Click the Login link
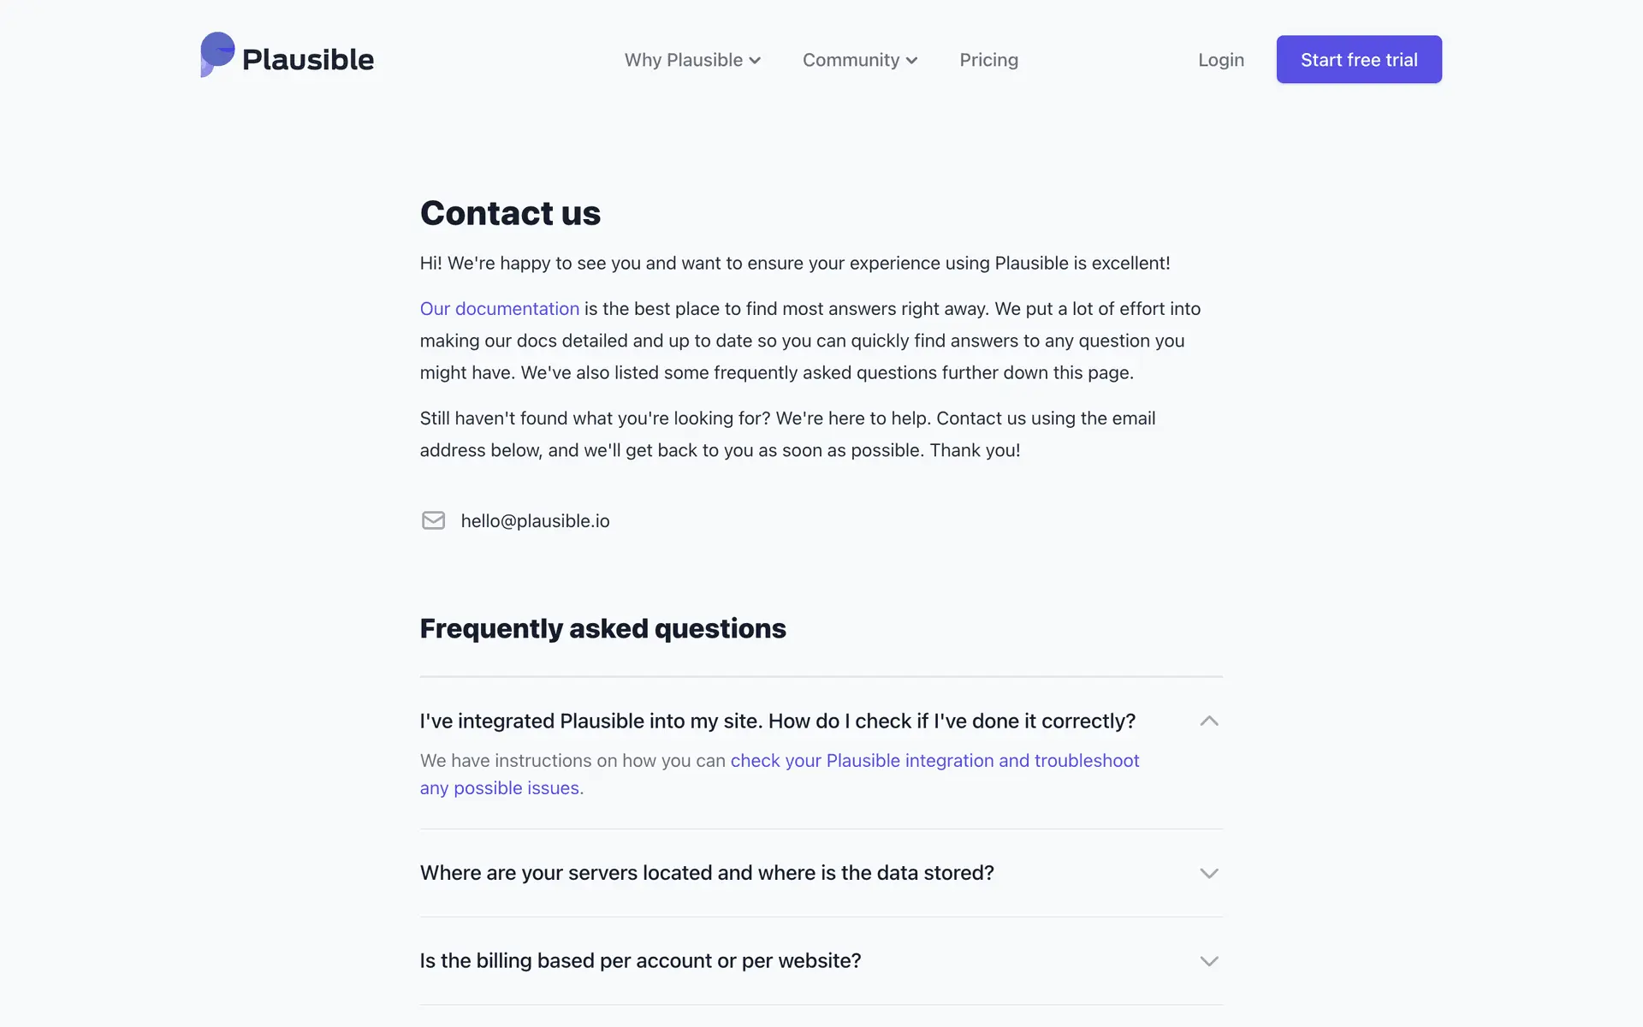Image resolution: width=1643 pixels, height=1027 pixels. tap(1220, 60)
